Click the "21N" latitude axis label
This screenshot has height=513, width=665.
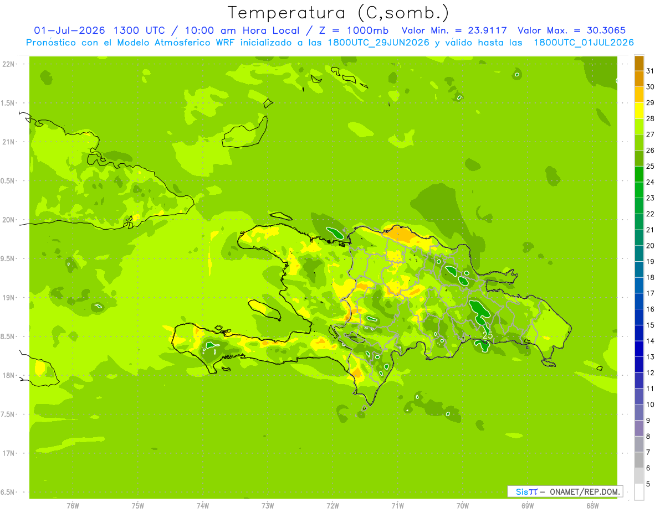tap(8, 142)
